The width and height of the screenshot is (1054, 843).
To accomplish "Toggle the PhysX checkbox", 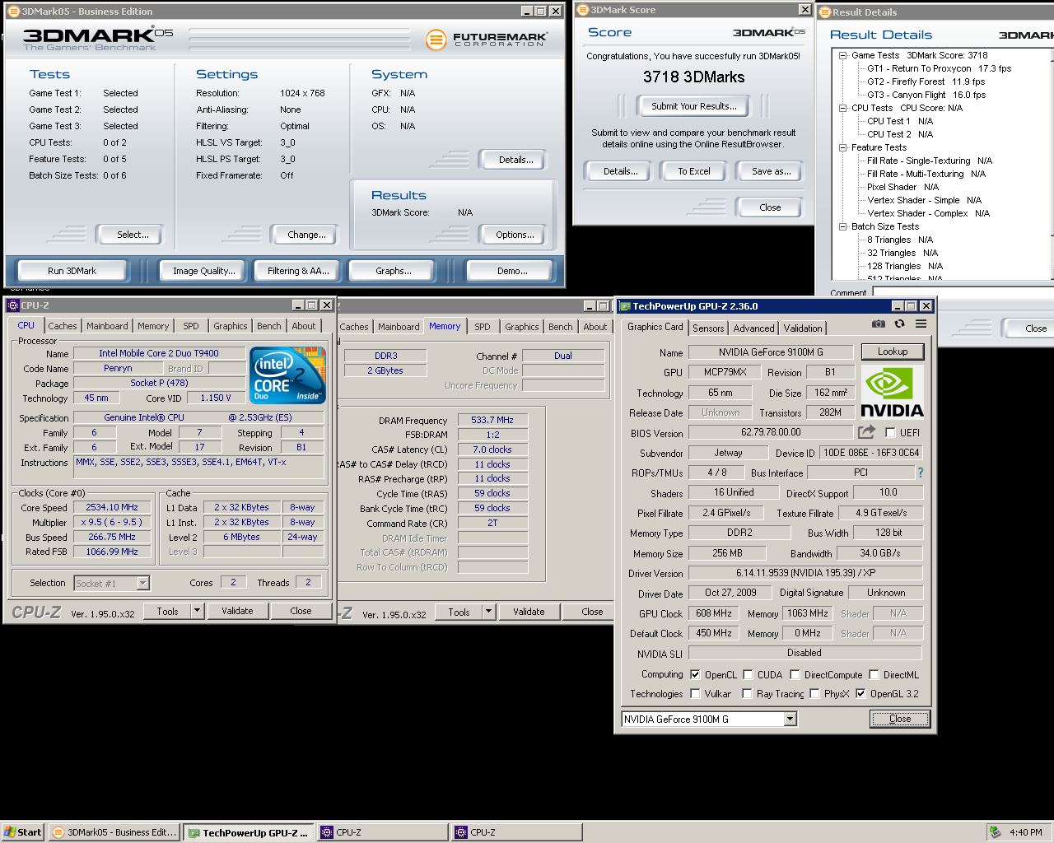I will 814,693.
